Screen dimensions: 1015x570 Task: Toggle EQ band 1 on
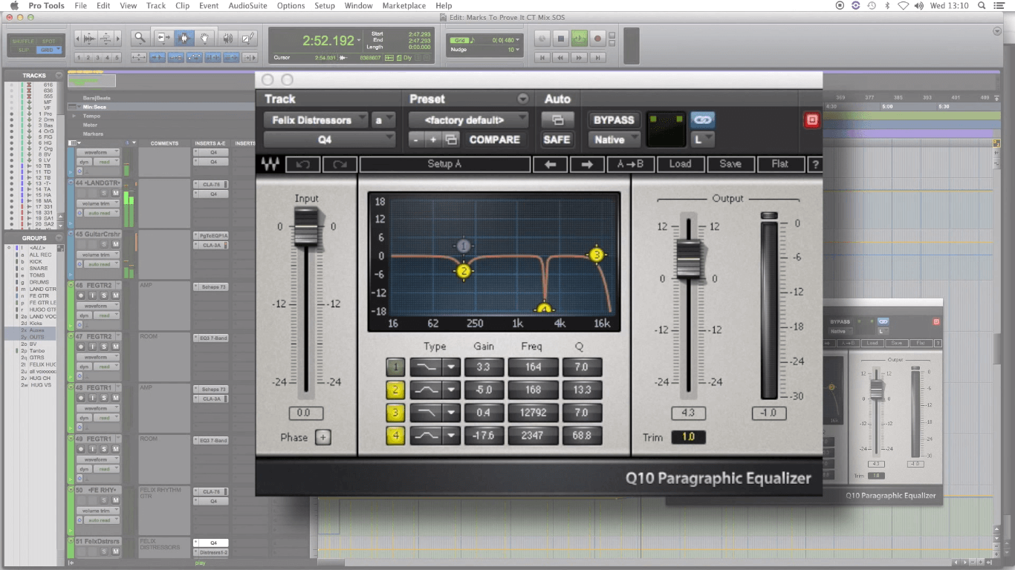pos(395,367)
